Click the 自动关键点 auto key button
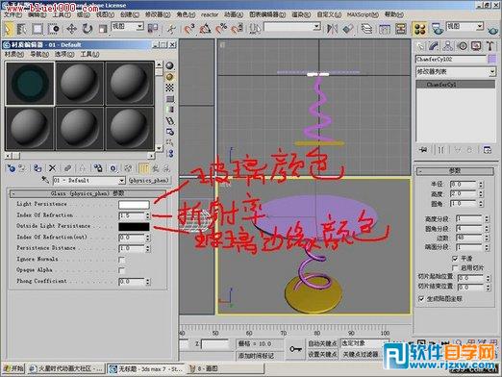The width and height of the screenshot is (502, 377). point(322,343)
